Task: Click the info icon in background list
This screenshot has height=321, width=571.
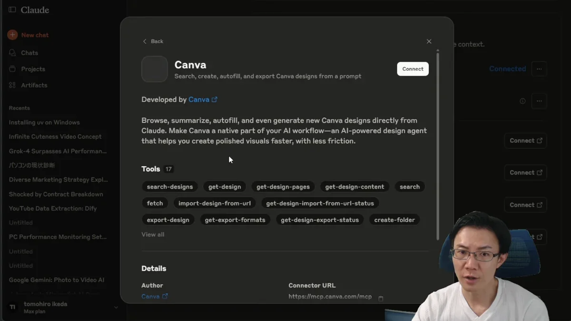Action: point(522,101)
